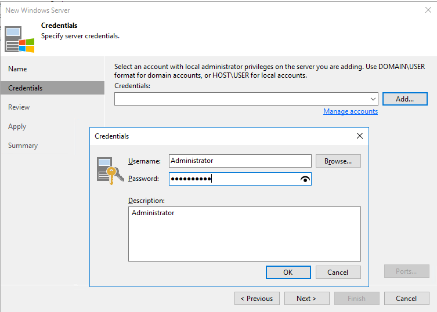
Task: Go to the Review wizard step
Action: coord(19,107)
